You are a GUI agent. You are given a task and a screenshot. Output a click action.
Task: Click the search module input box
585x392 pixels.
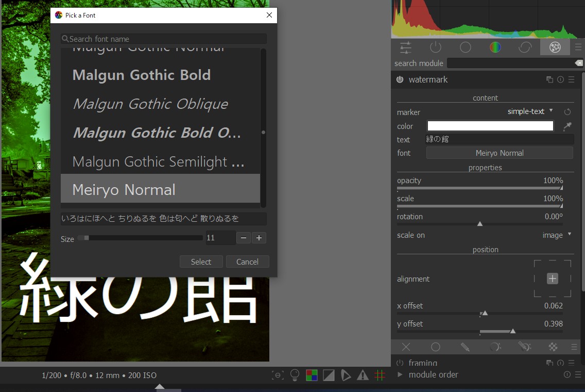point(510,63)
